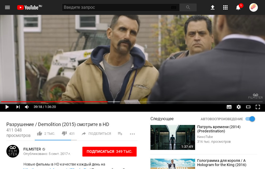Open the hamburger guide menu

(7, 7)
